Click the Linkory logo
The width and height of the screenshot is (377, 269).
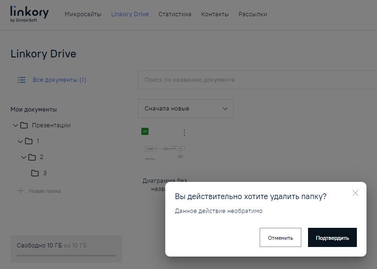pyautogui.click(x=29, y=14)
